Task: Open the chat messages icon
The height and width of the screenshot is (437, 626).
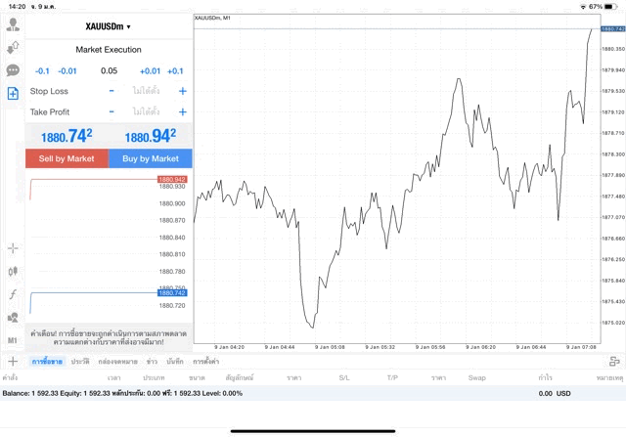Action: click(13, 70)
